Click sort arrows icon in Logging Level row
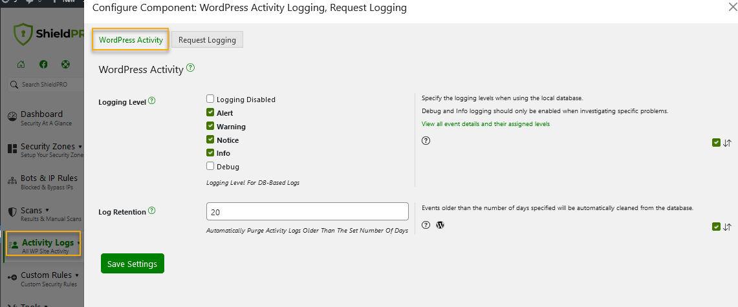Viewport: 738px width, 307px height. [x=727, y=143]
